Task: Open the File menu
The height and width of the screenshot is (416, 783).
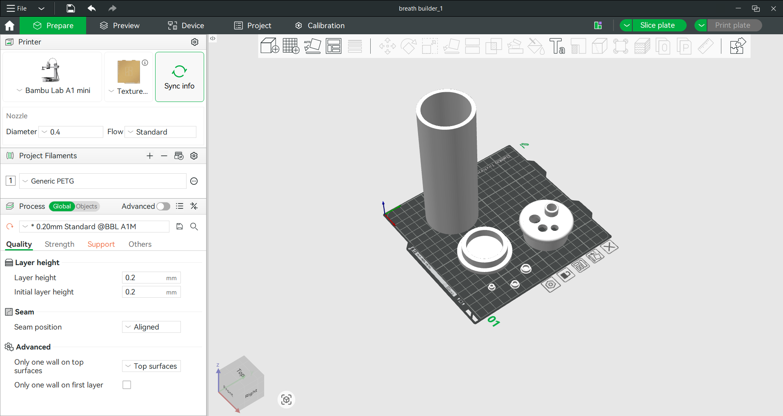Action: pyautogui.click(x=17, y=8)
